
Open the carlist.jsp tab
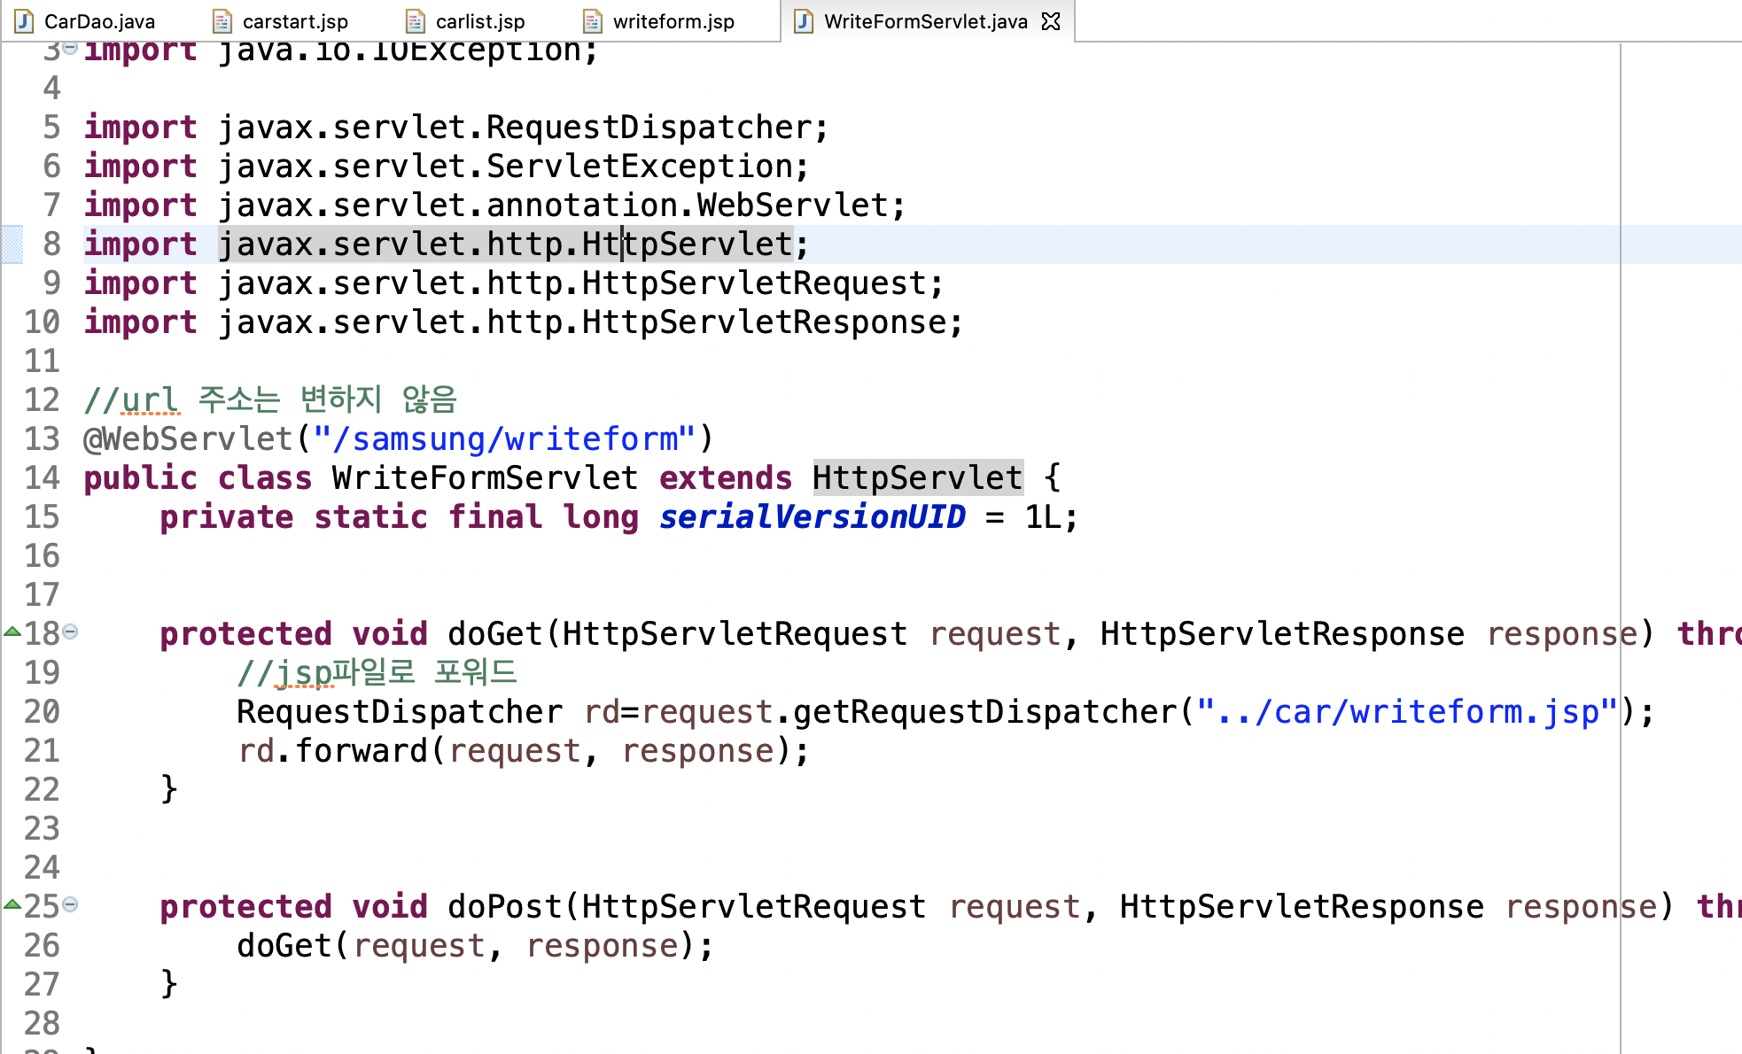pos(479,21)
